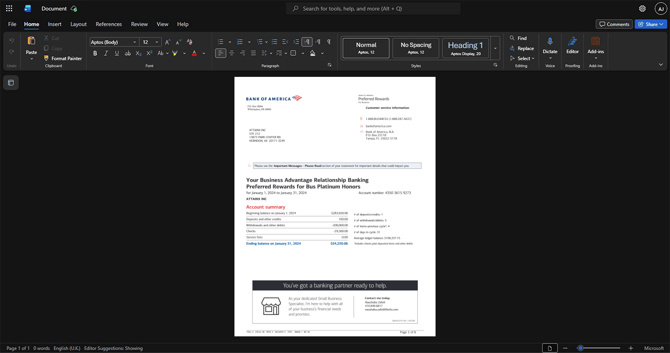Open Replace tool
The height and width of the screenshot is (353, 670).
click(522, 48)
